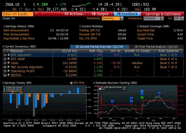Click the Sales measure row radio button

pyautogui.click(x=8, y=62)
